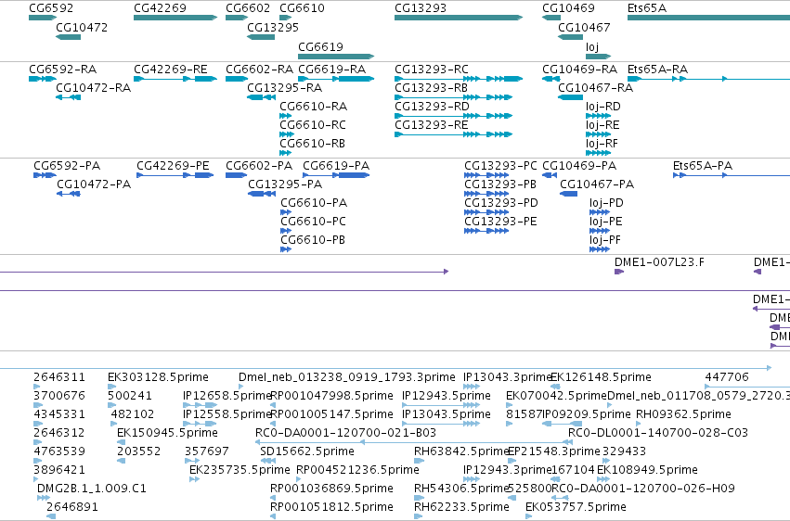
Task: Open the CG42269-PE protein label
Action: 173,165
